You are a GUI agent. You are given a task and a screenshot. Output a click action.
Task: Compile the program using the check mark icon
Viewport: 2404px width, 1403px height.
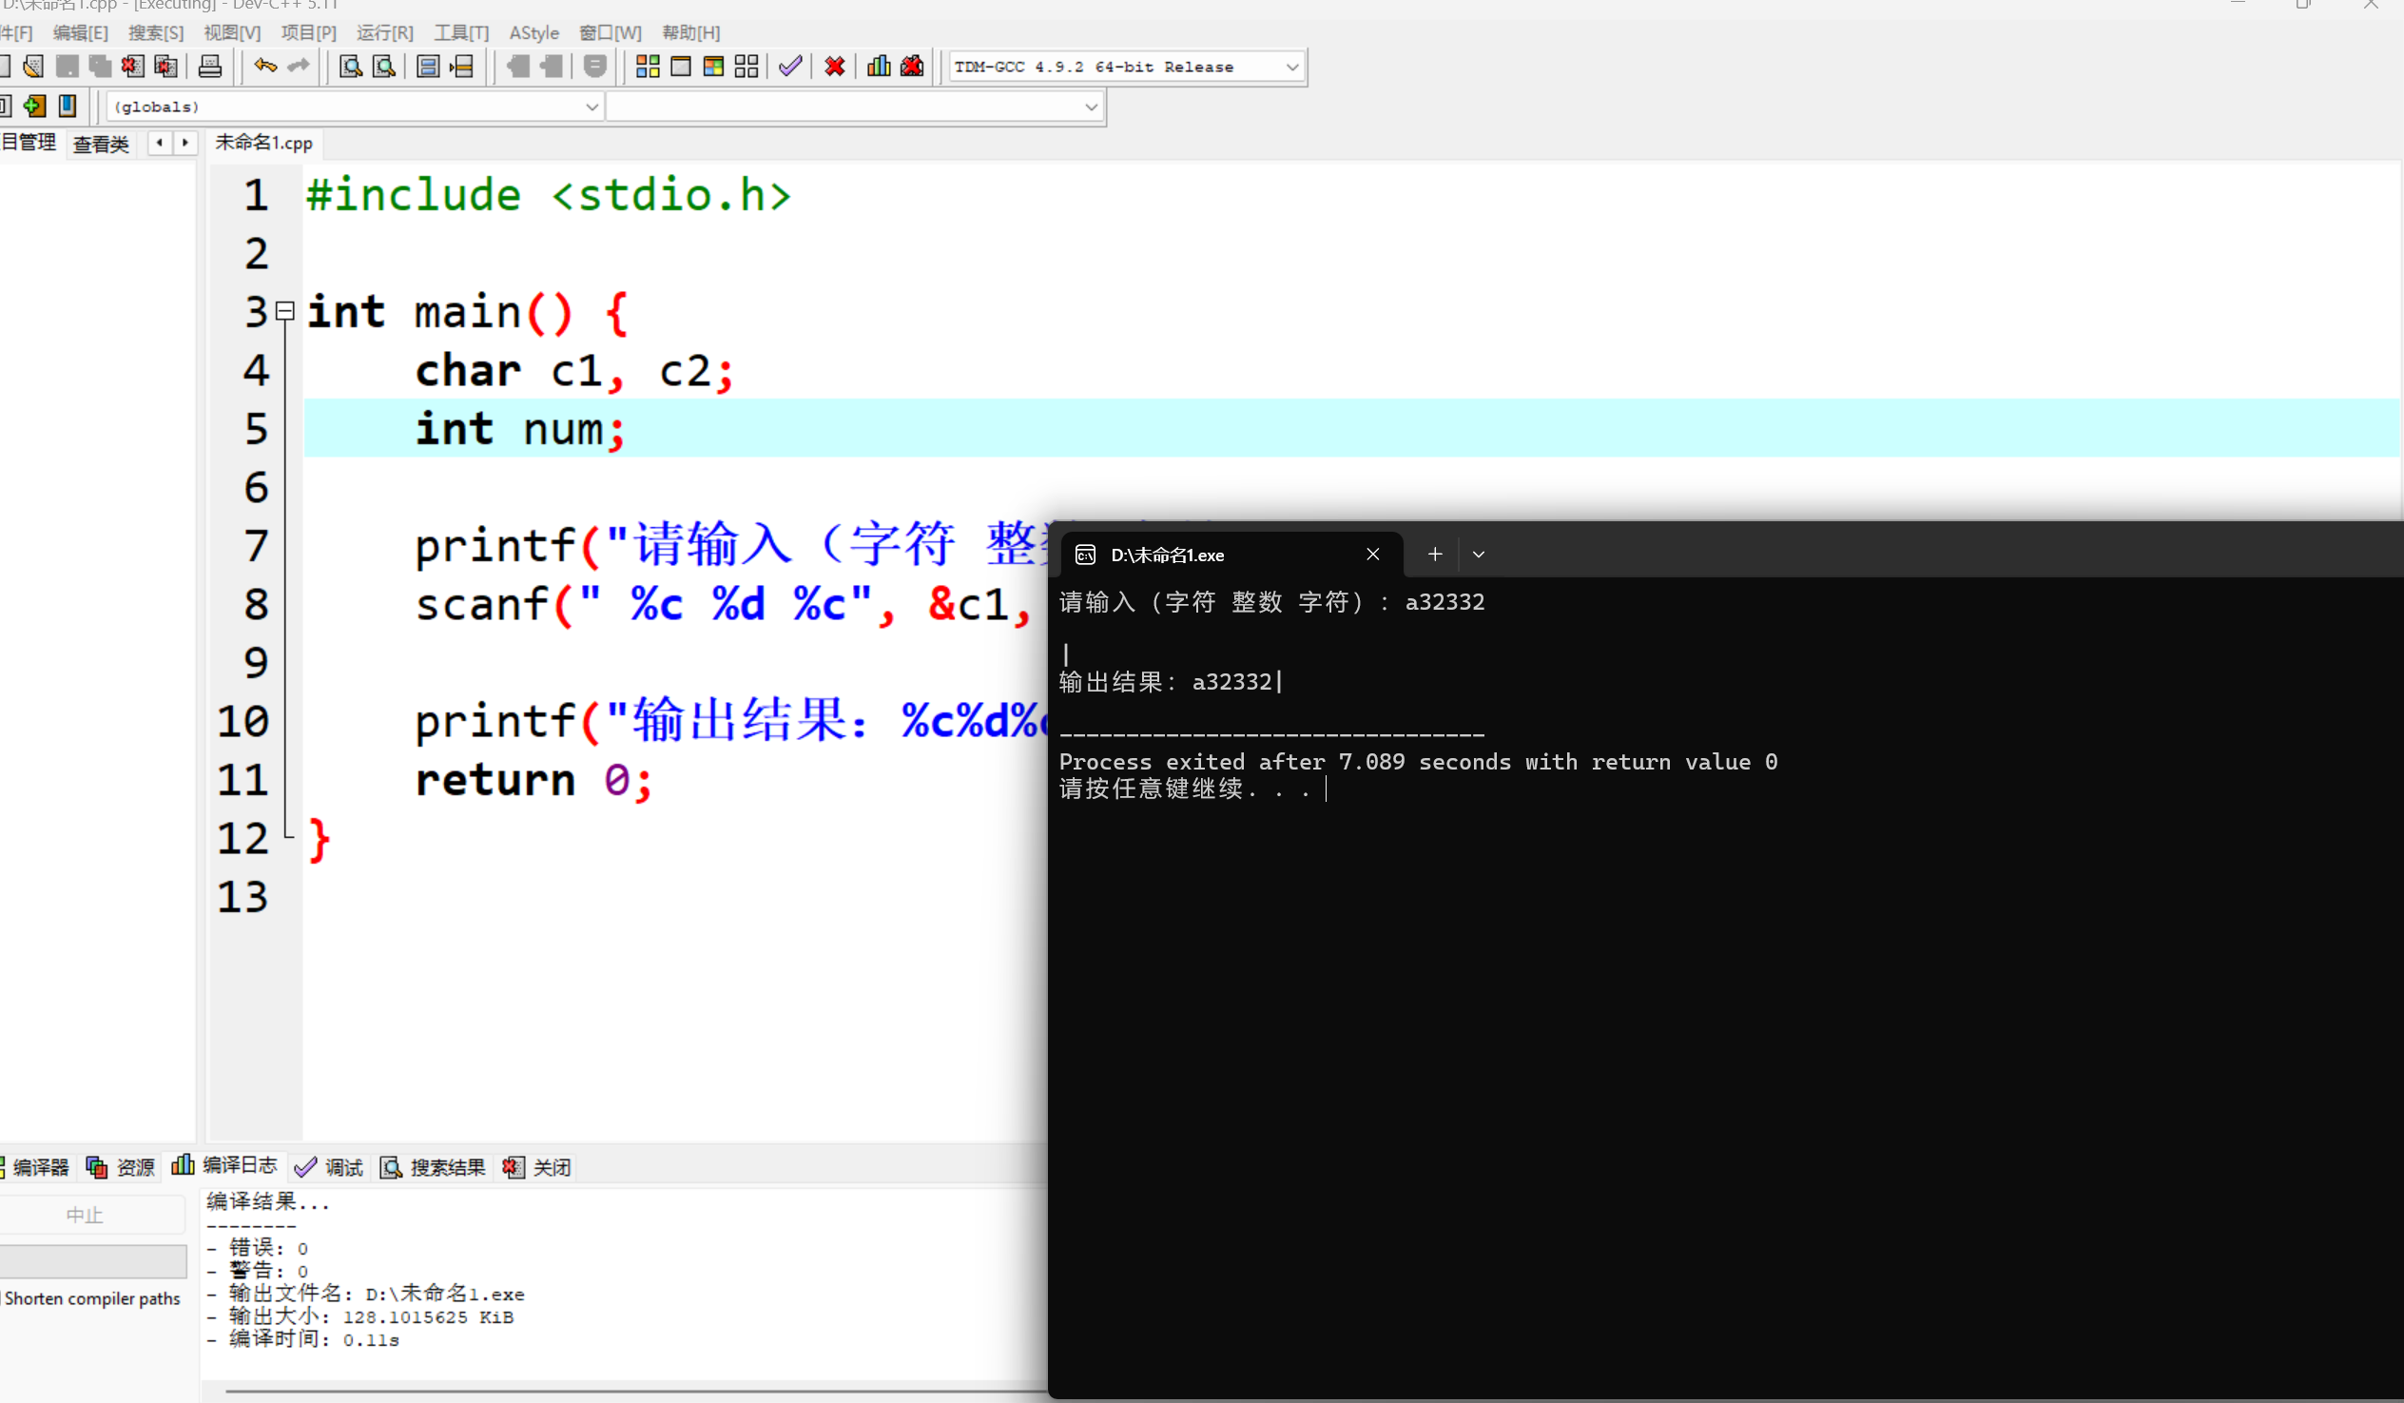click(790, 66)
